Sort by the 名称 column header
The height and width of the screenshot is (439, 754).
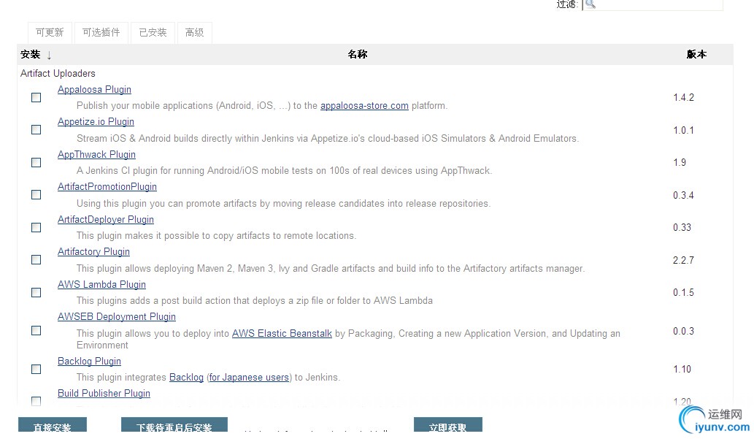click(358, 54)
